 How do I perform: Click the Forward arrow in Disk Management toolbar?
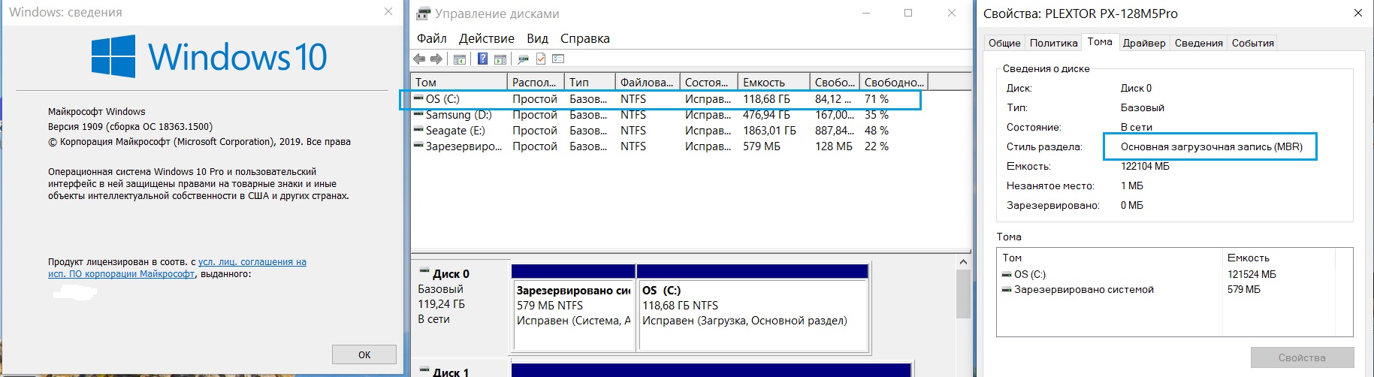(x=436, y=59)
